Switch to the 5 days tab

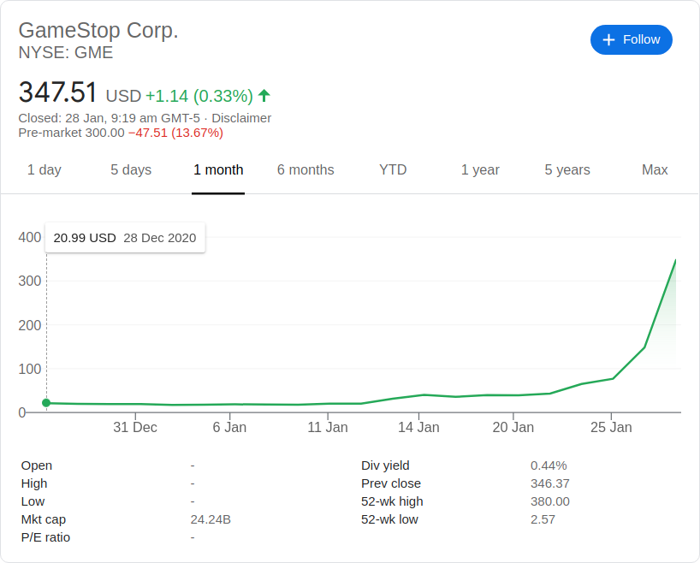[x=131, y=169]
